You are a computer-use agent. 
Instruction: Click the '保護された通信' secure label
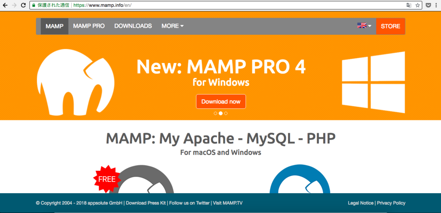(53, 5)
